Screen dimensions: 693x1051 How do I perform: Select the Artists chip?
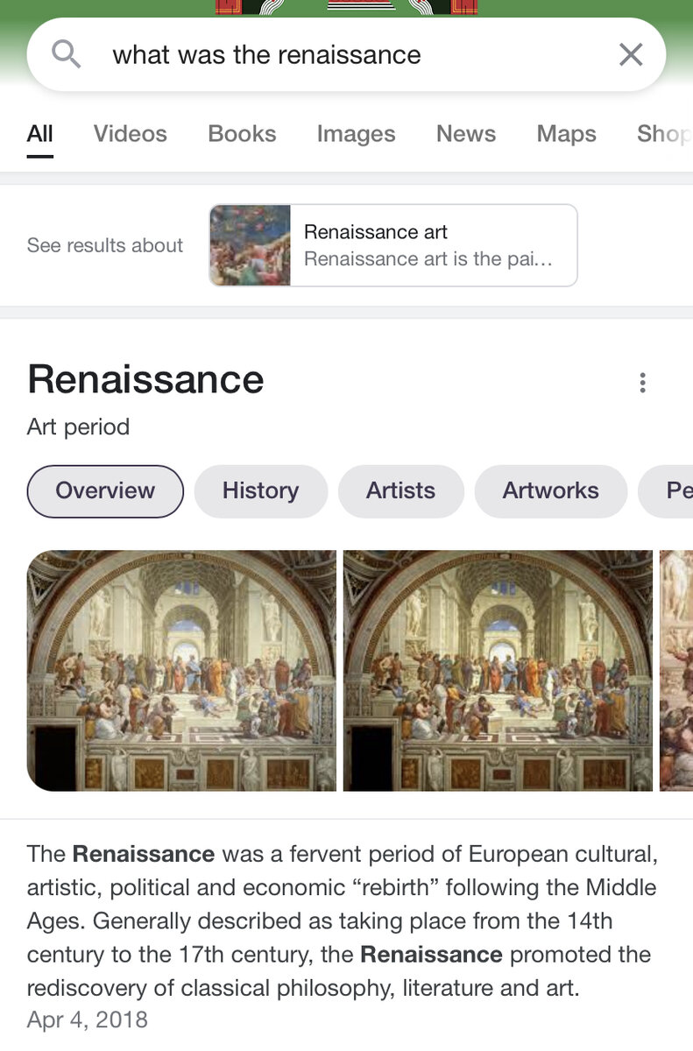(x=400, y=490)
